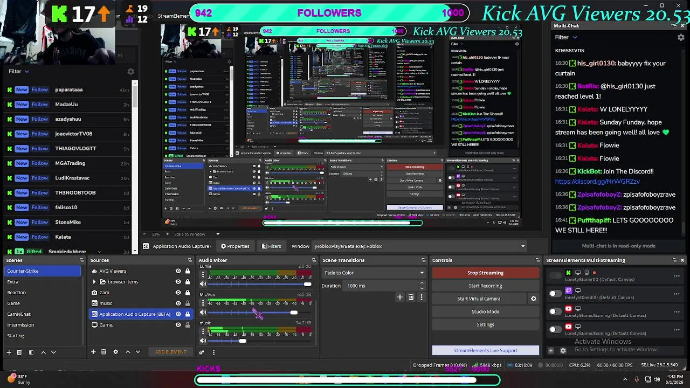Viewport: 690px width, 388px height.
Task: Toggle lock on Game source
Action: coord(188,325)
